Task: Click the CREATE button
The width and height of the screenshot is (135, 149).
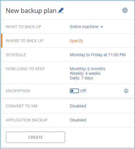Action: 35,137
